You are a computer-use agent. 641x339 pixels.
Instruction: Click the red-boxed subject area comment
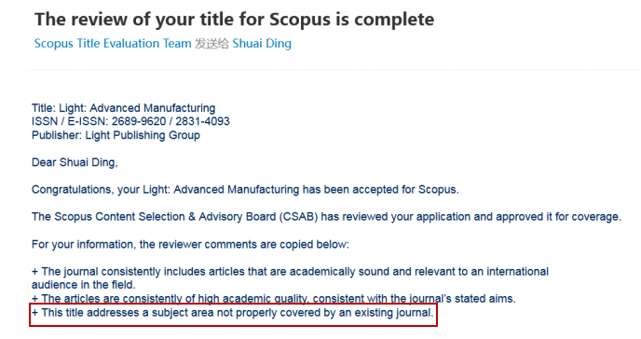click(x=233, y=313)
